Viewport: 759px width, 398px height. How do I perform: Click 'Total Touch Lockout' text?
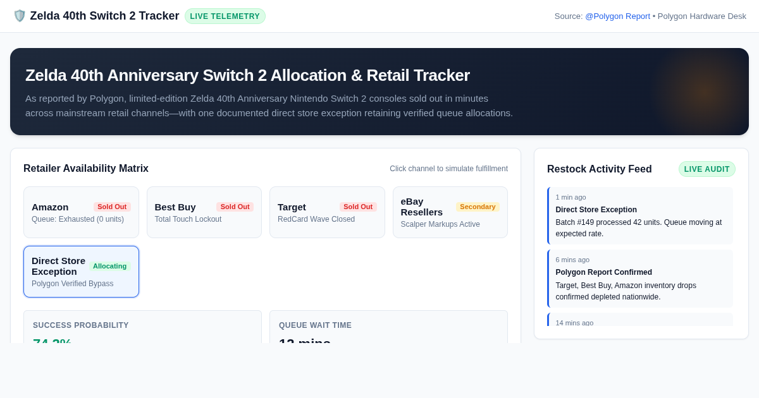188,219
